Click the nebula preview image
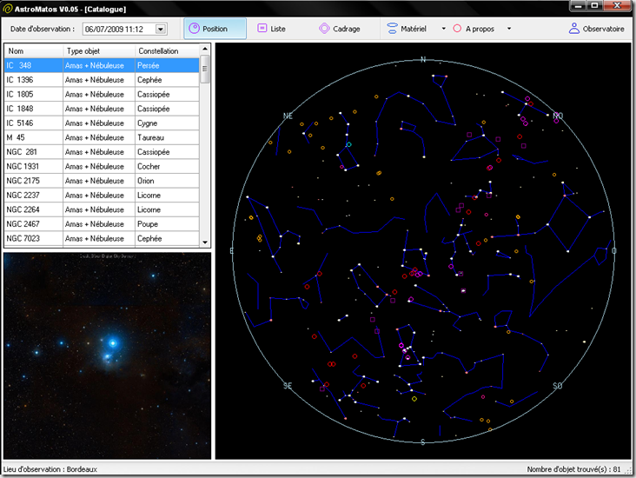Viewport: 636px width, 478px height. click(x=107, y=355)
